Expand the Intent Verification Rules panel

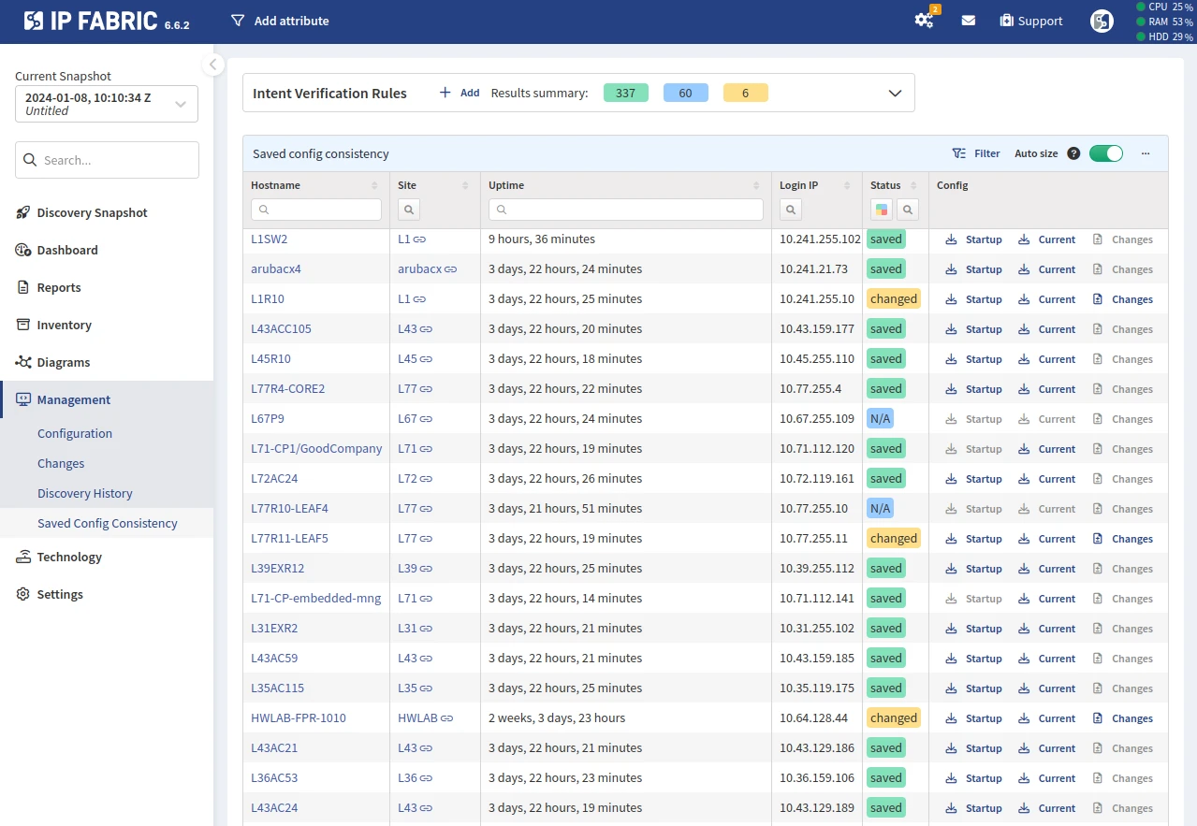point(895,93)
